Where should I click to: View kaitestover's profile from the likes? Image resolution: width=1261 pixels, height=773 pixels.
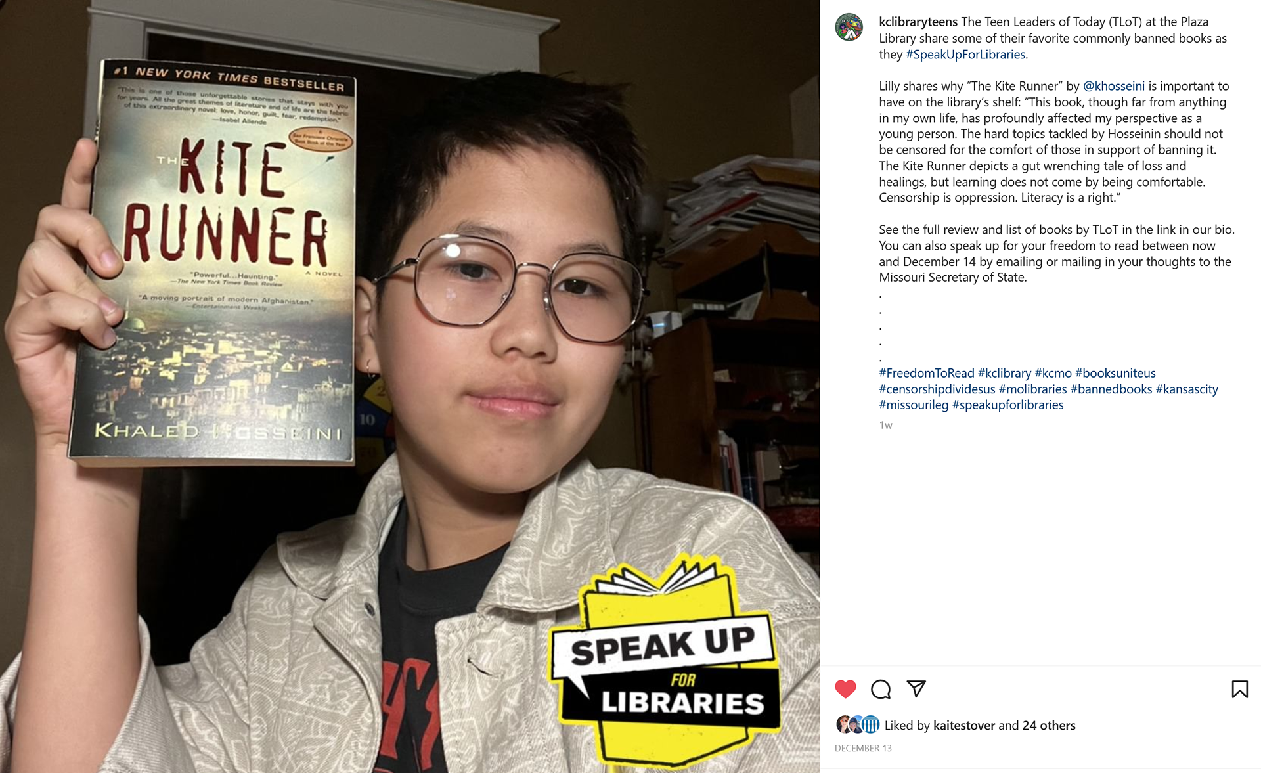pyautogui.click(x=964, y=725)
